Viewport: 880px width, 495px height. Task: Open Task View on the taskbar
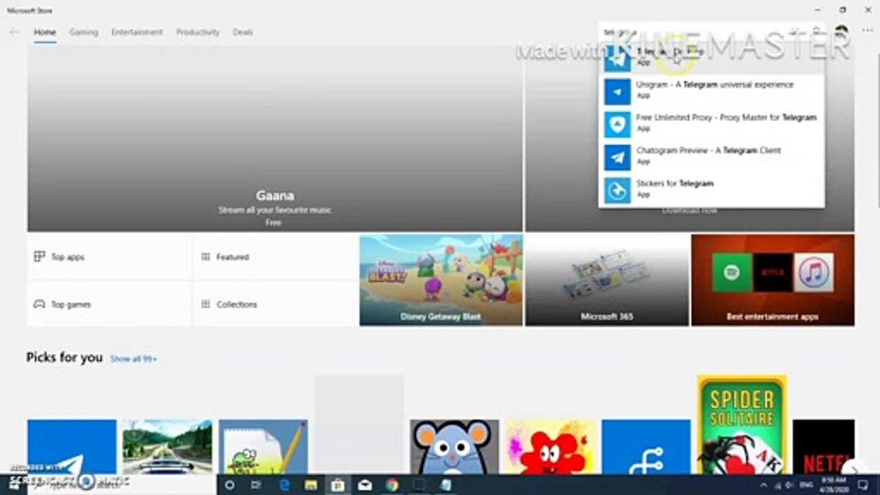coord(256,485)
